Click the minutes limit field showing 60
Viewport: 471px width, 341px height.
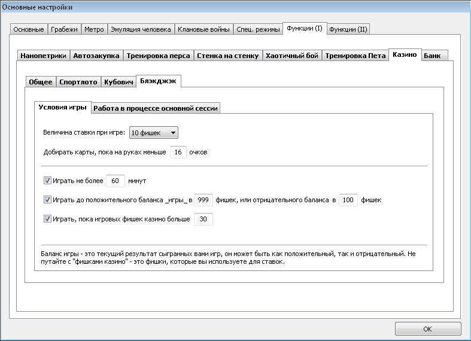115,181
